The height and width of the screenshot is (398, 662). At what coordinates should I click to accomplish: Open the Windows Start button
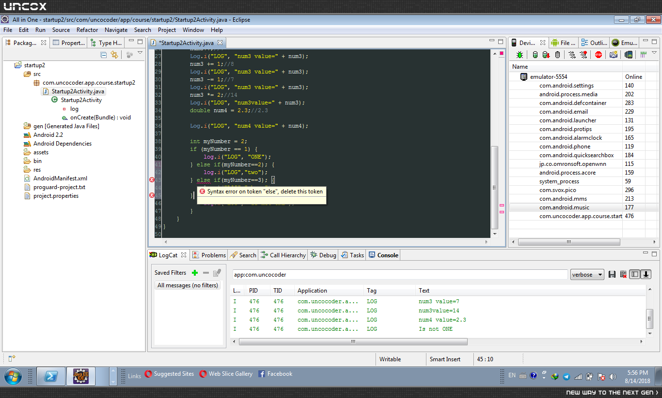click(x=12, y=376)
